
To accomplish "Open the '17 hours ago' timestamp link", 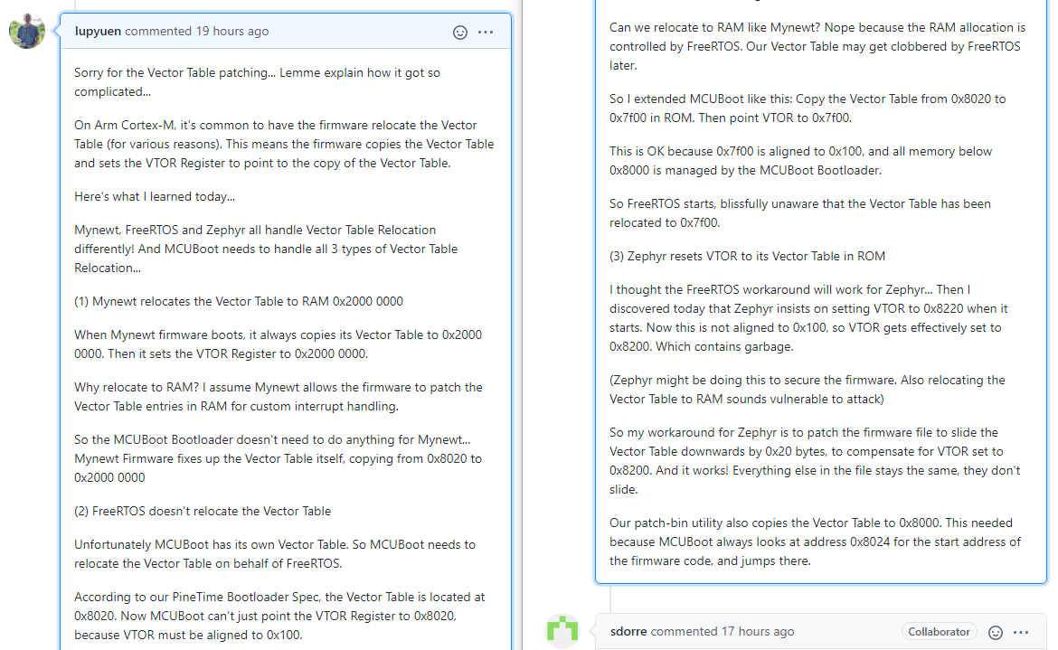I will pos(758,631).
